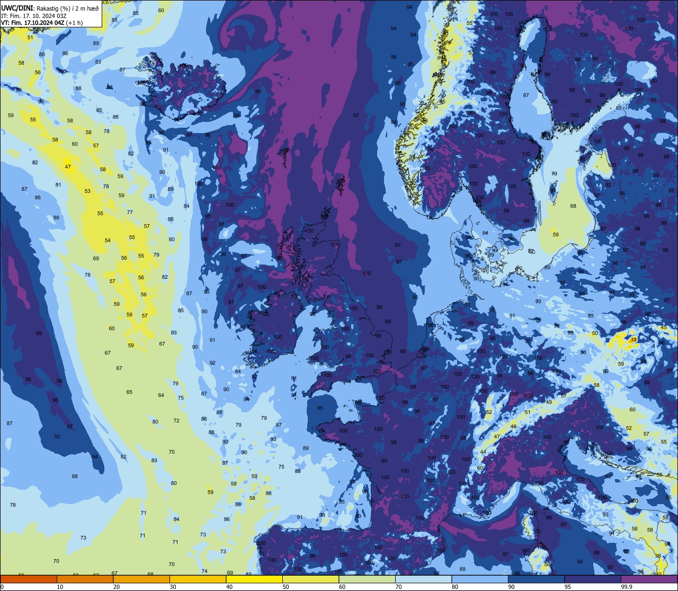
Task: Click the map value '81' over the Atlantic
Action: (58, 185)
